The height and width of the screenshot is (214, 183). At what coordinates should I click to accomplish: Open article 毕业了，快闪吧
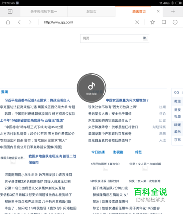point(41,208)
